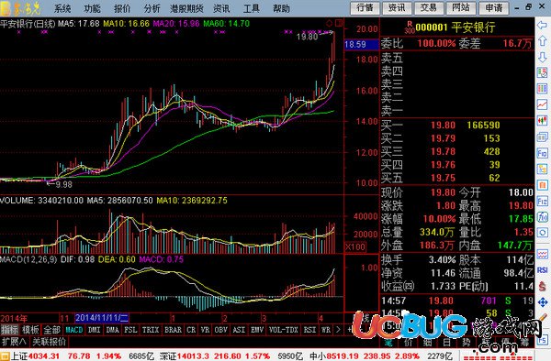Select the TRIX indicator tab
This screenshot has width=551, height=361.
tap(151, 330)
